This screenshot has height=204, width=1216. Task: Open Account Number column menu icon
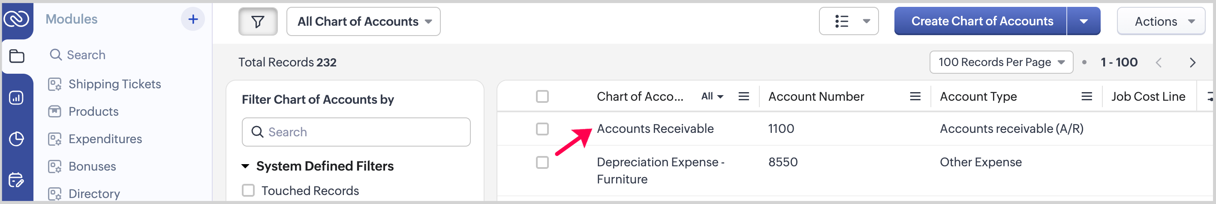point(915,97)
